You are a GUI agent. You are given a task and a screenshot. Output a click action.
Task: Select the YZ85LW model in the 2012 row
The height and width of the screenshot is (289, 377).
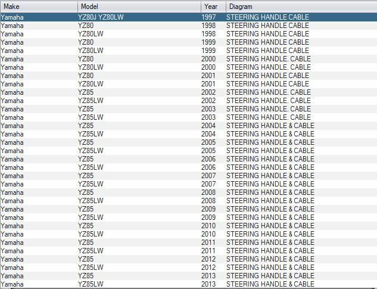point(91,268)
